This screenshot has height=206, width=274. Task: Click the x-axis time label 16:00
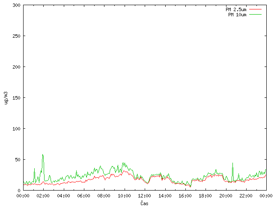pos(185,196)
